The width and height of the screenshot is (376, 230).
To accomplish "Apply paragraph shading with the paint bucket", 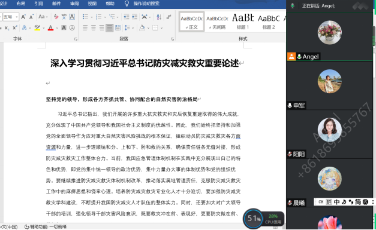I will 142,28.
